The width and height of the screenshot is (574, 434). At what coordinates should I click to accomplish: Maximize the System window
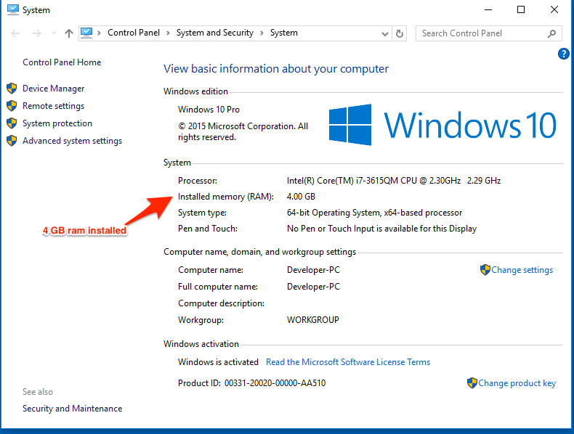[x=521, y=10]
